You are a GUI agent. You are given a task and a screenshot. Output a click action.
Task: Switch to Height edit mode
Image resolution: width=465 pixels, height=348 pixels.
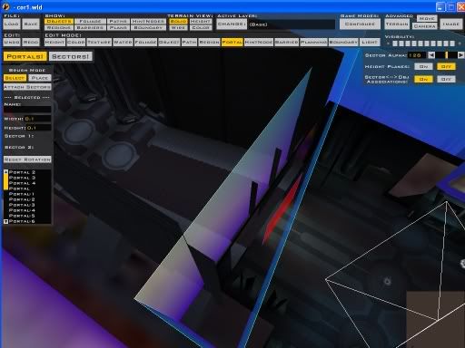pyautogui.click(x=54, y=43)
